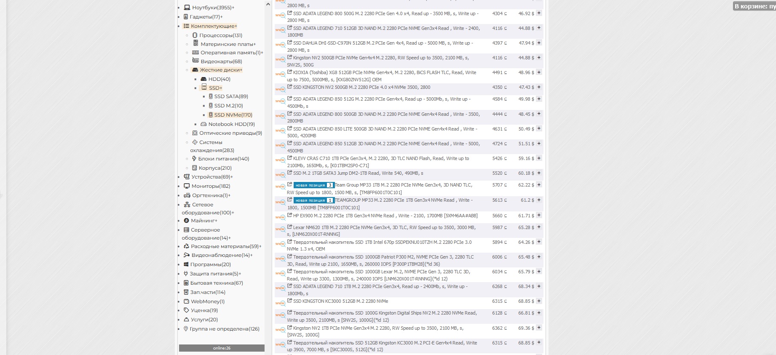
Task: Open external link icon for SSD KINGSTON NV2 500GB
Action: 289,87
